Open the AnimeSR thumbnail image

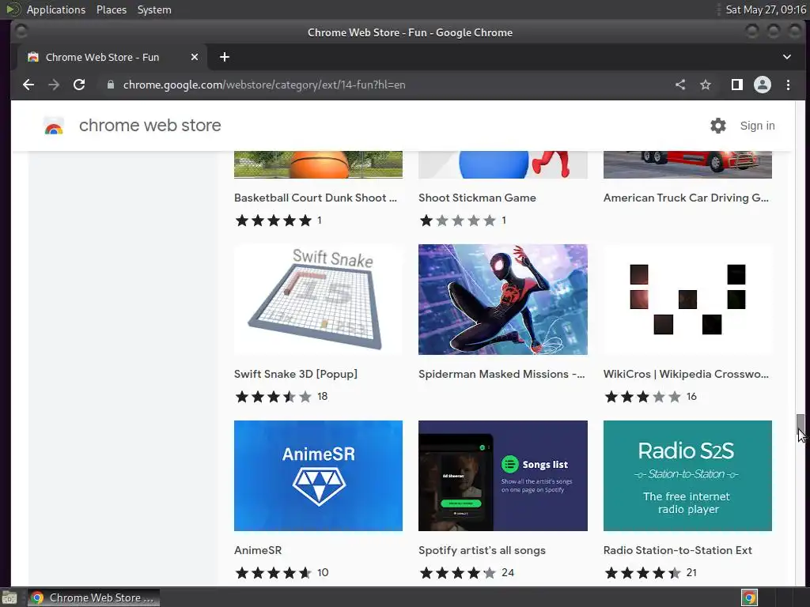tap(318, 475)
